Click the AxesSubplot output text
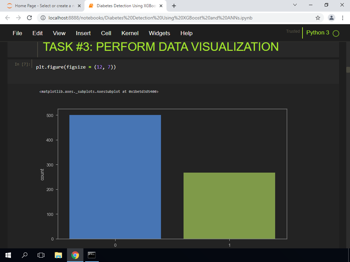This screenshot has width=350, height=262. tap(99, 91)
